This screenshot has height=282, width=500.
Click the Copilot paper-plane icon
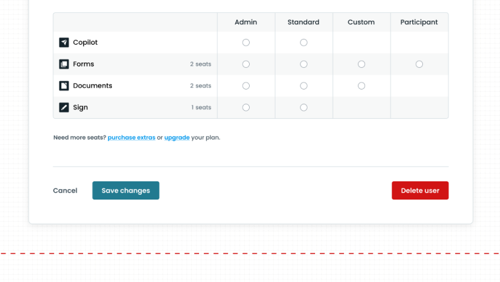(x=64, y=42)
